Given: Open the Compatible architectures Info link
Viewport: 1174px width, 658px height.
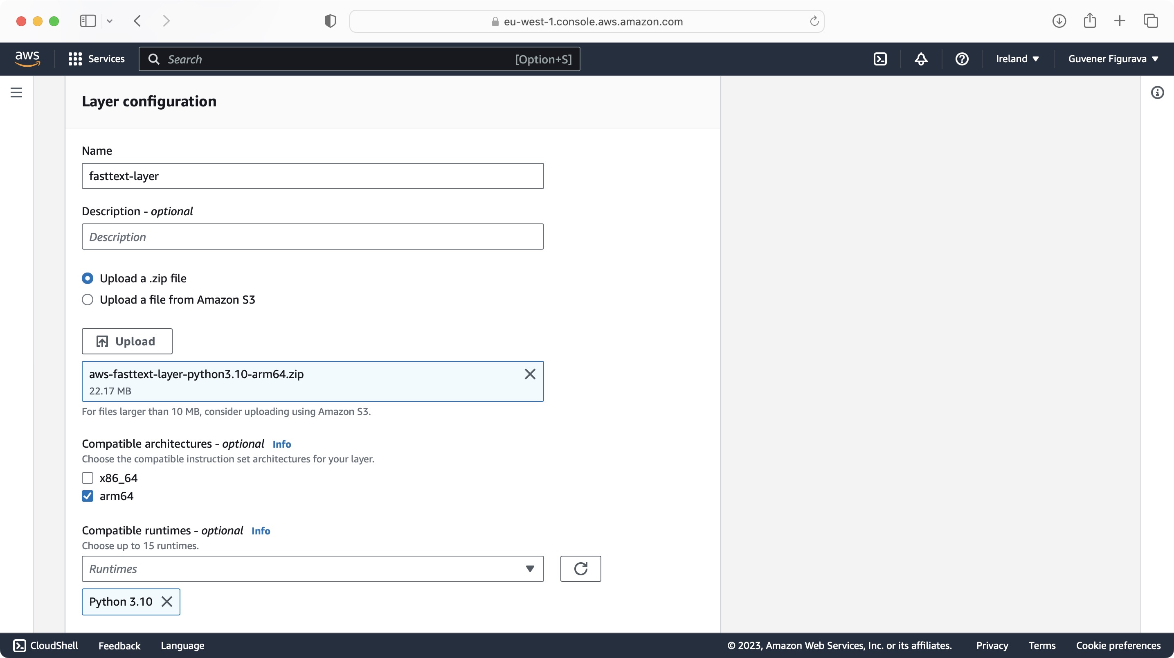Looking at the screenshot, I should [x=281, y=444].
